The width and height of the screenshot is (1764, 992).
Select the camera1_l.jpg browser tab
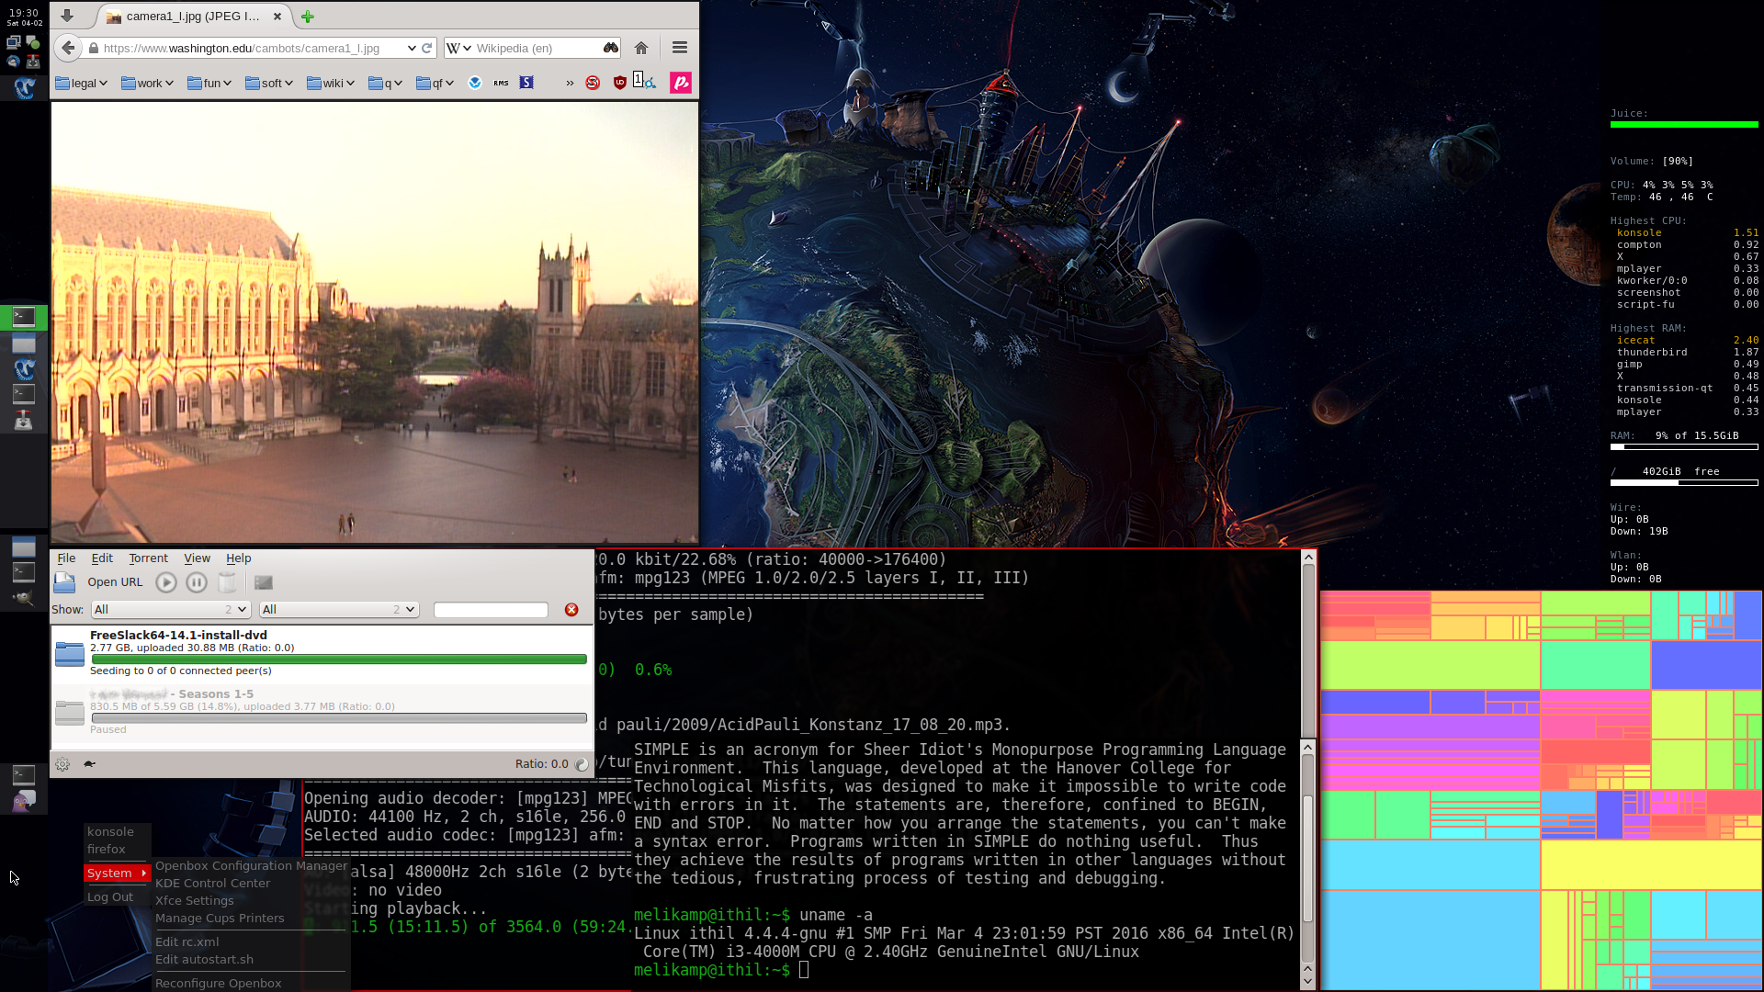(194, 17)
